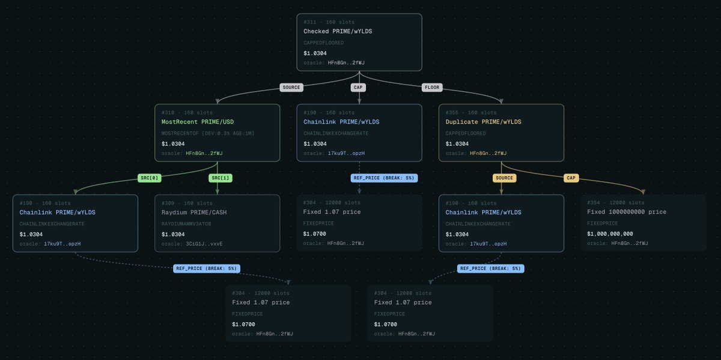
Task: Click the '#311 · 160 slots' header
Action: click(329, 22)
